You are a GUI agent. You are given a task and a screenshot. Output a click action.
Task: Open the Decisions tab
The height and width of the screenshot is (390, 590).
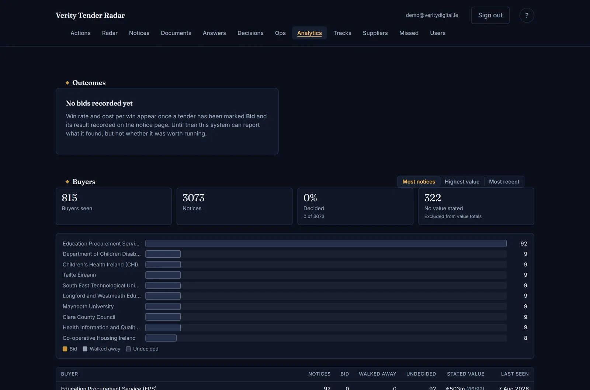(250, 33)
